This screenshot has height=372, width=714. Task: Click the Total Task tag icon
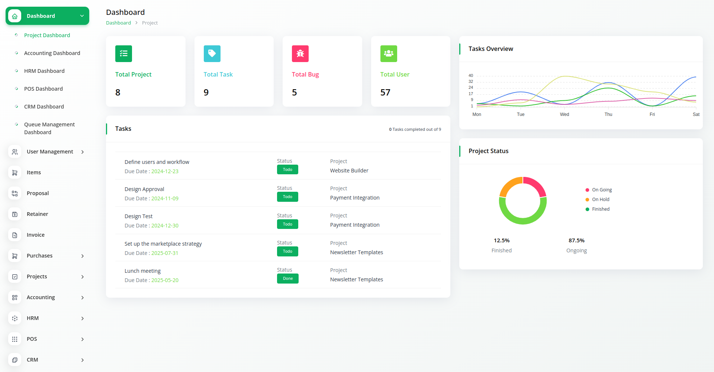click(x=212, y=54)
